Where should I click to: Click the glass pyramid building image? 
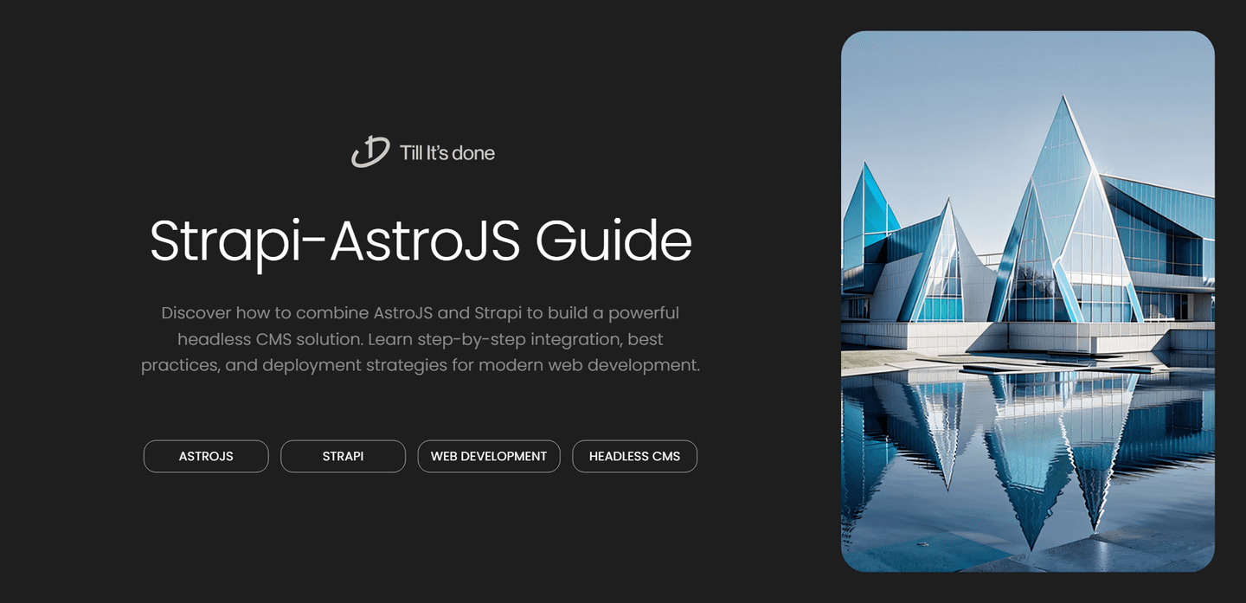click(1028, 301)
